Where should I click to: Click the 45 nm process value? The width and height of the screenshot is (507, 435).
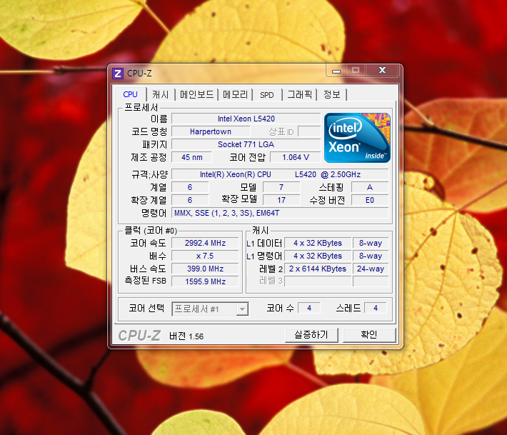(x=192, y=157)
